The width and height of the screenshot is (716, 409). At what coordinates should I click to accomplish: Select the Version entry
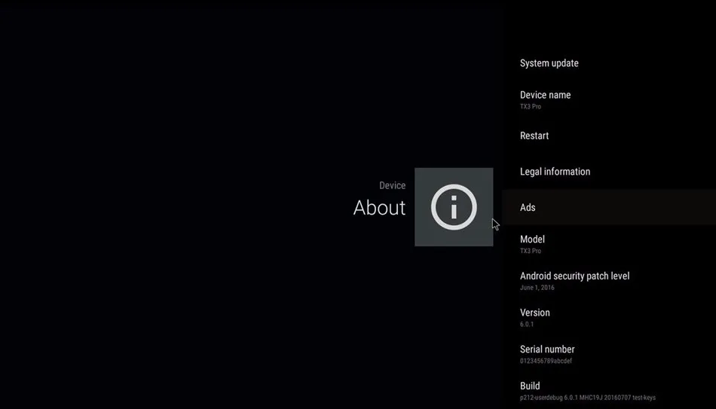coord(609,317)
